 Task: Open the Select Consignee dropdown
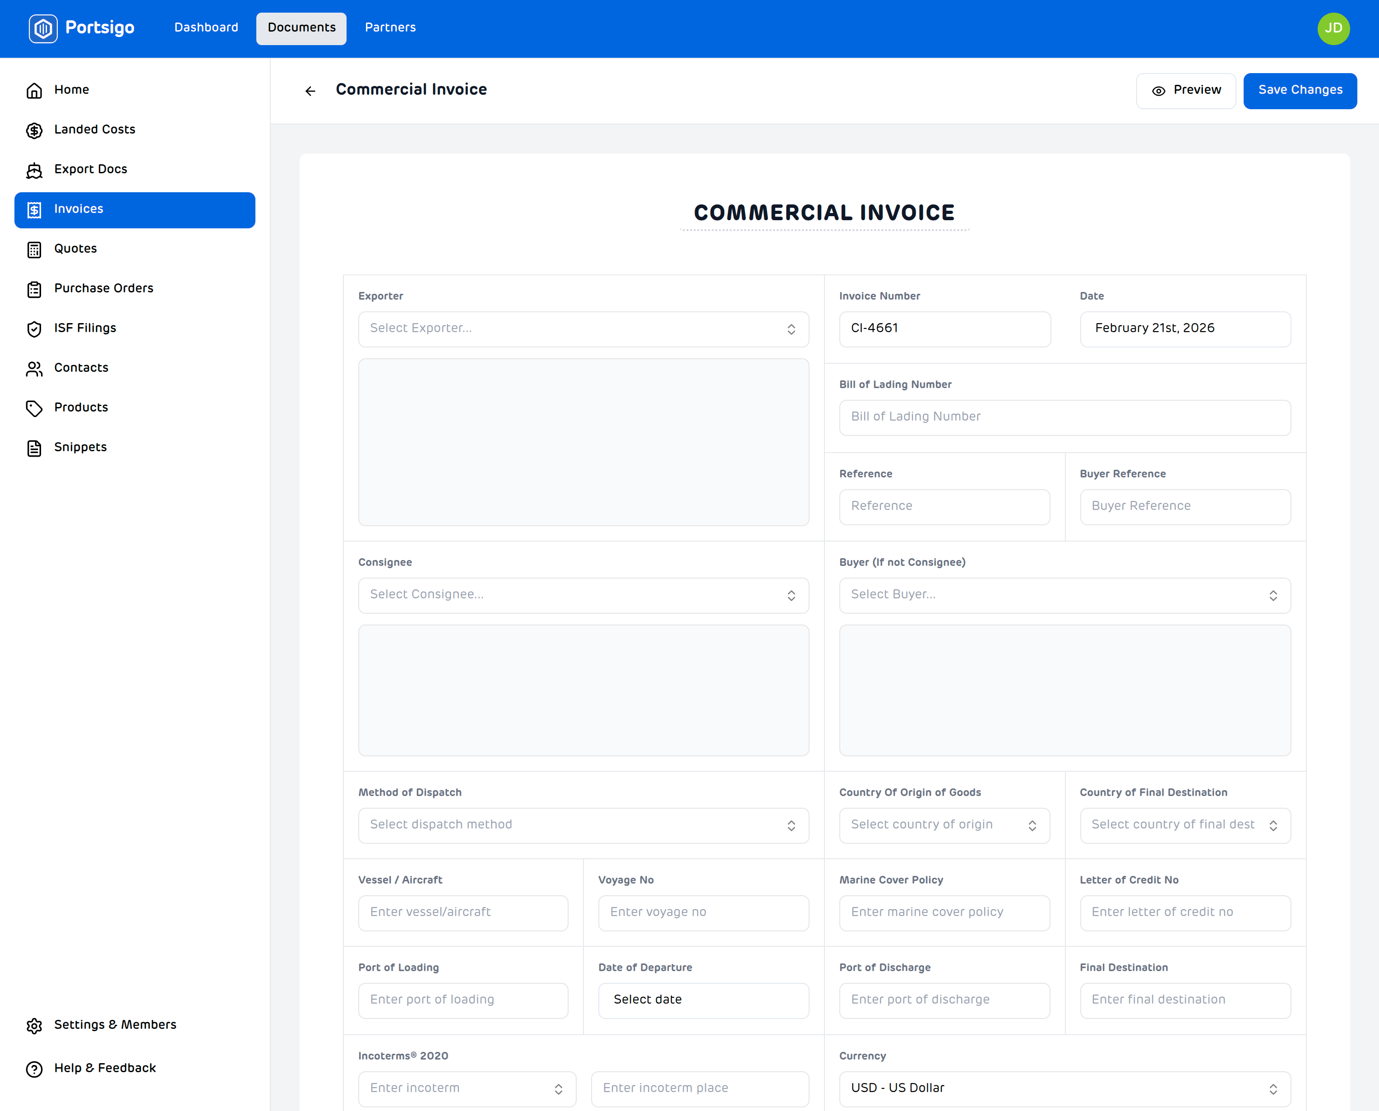click(x=583, y=595)
